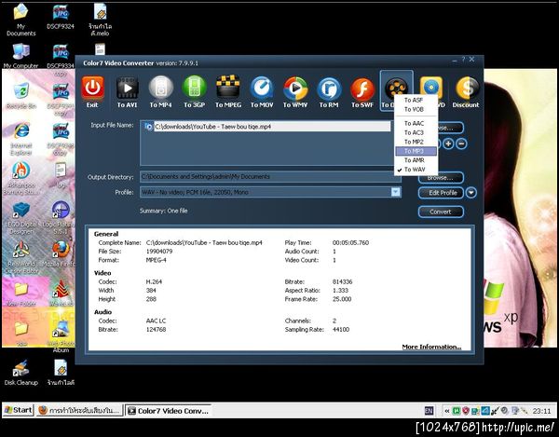
Task: Switch to Firefox taskbar window
Action: pyautogui.click(x=79, y=411)
